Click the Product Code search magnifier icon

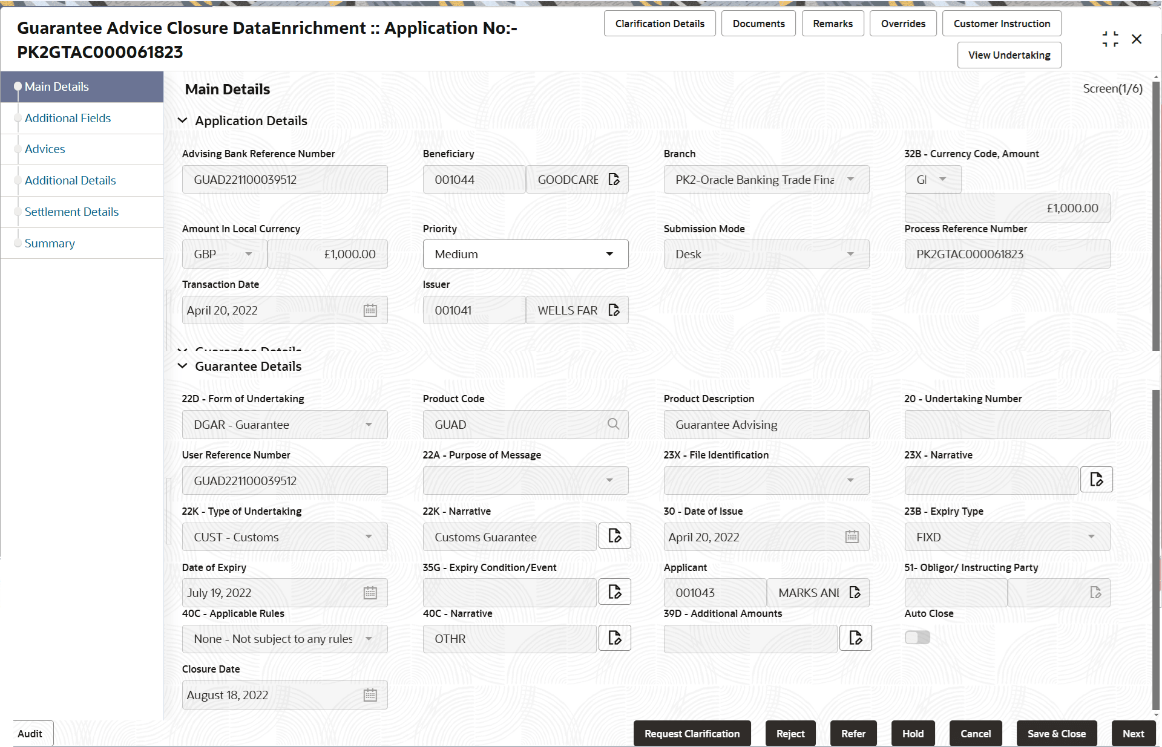613,424
